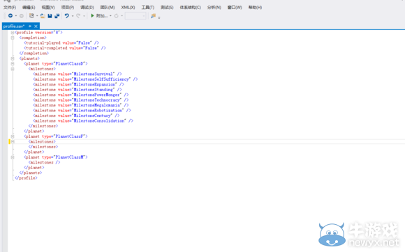Screen dimensions: 405x252
Task: Click the Navigate Forward toolbar icon
Action: tap(22, 16)
